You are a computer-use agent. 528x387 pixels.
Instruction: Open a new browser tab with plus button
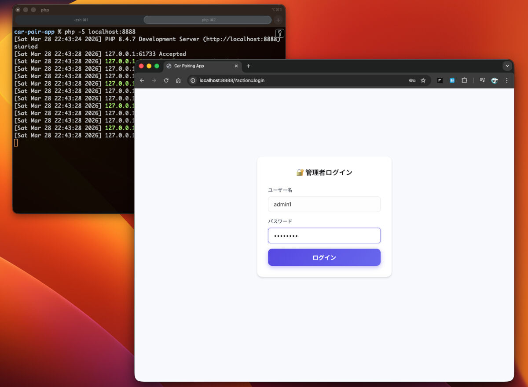click(248, 66)
